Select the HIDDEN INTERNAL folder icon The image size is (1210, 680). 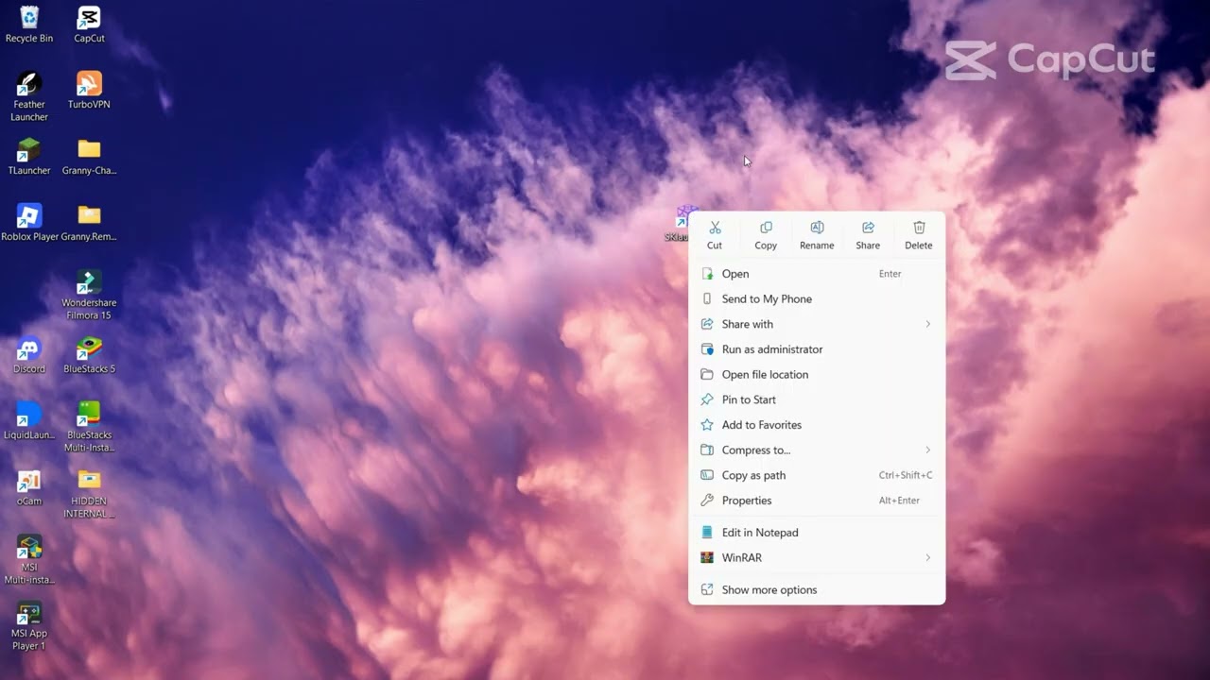coord(89,493)
